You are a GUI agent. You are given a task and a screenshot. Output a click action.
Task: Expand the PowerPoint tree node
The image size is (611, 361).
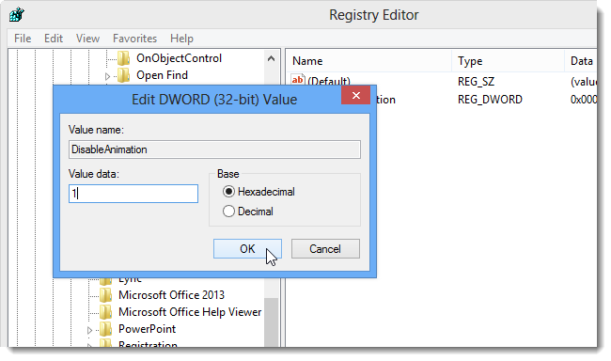(x=89, y=331)
